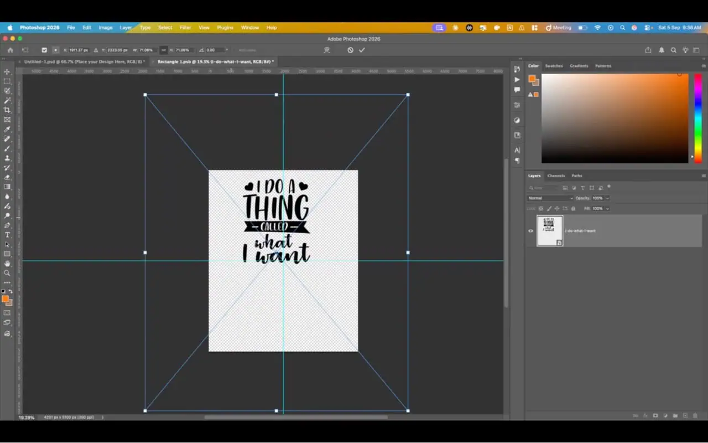The image size is (708, 443).
Task: Switch to the Channels tab
Action: tap(556, 176)
